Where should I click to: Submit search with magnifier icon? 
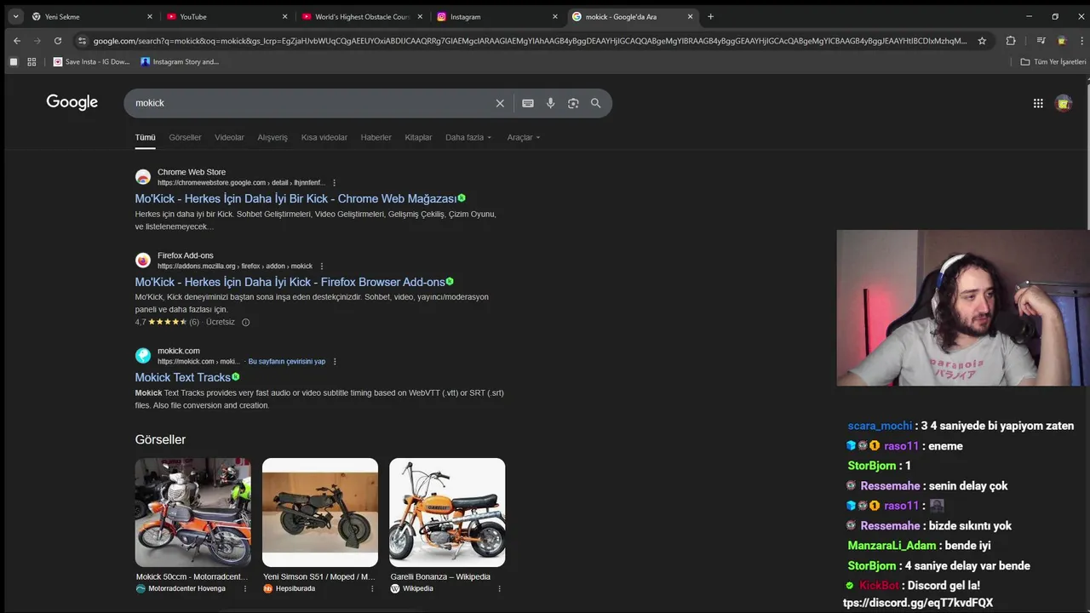pyautogui.click(x=595, y=103)
